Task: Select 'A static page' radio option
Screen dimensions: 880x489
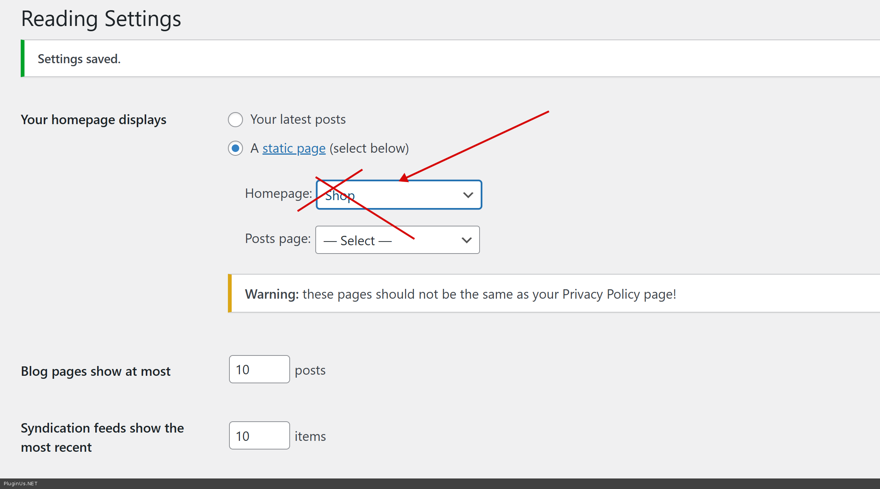Action: pyautogui.click(x=235, y=148)
